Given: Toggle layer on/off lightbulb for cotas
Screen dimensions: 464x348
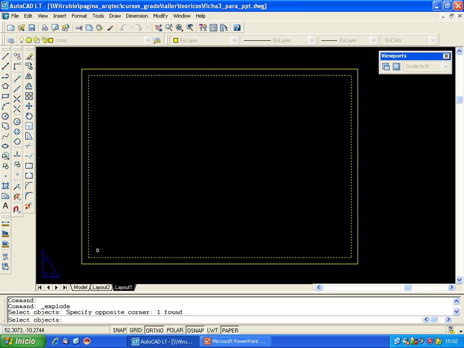Looking at the screenshot, I should pyautogui.click(x=21, y=40).
